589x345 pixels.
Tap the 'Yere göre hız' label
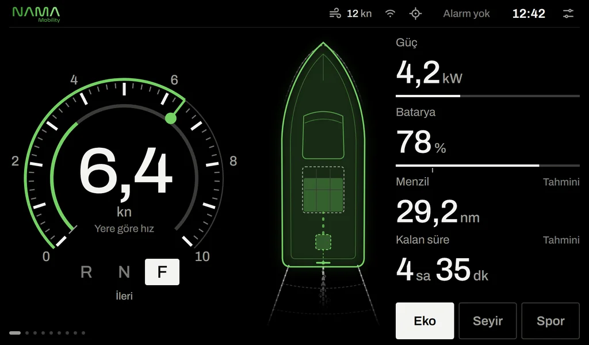click(124, 229)
